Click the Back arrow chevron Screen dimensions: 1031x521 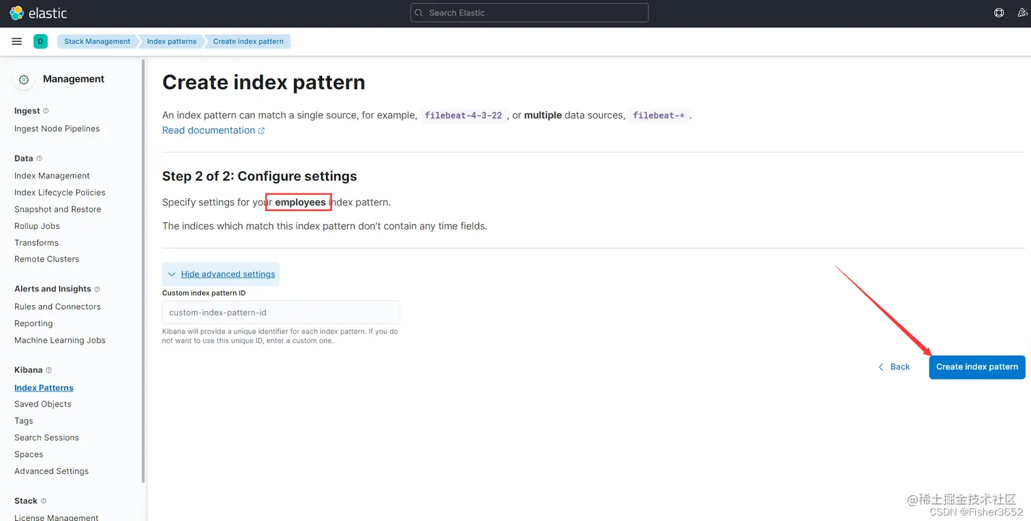[881, 367]
